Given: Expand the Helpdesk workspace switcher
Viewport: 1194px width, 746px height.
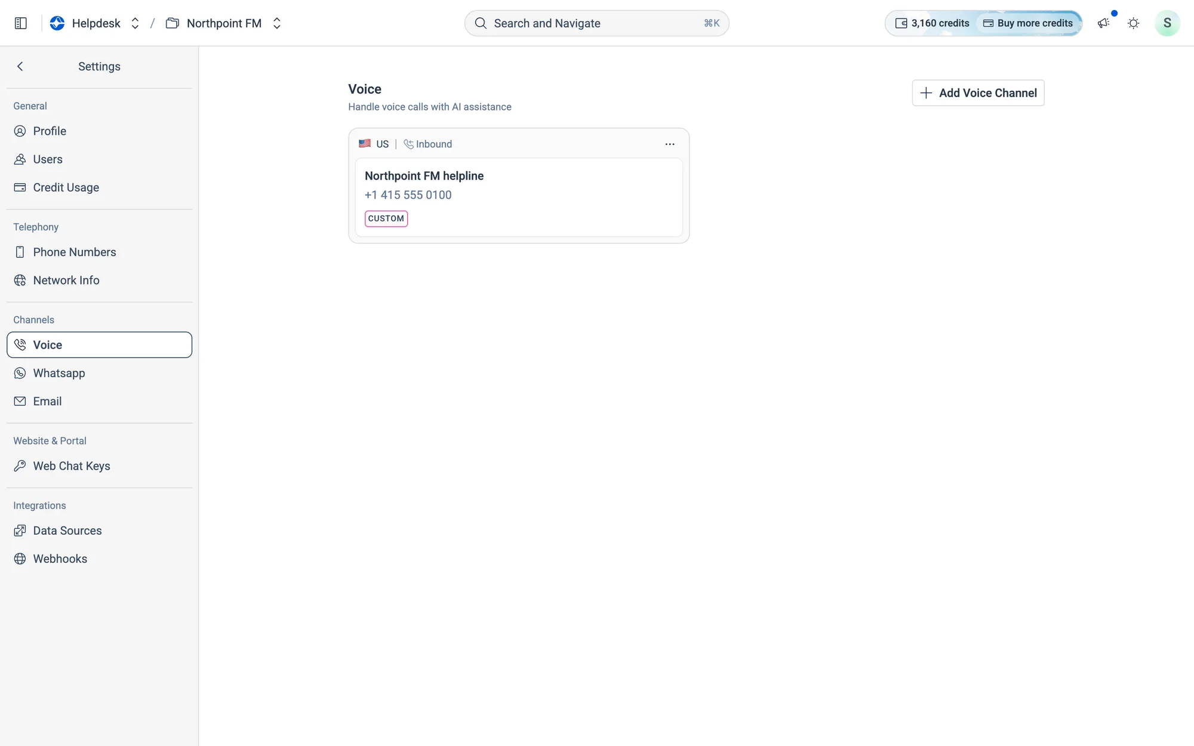Looking at the screenshot, I should [x=135, y=23].
